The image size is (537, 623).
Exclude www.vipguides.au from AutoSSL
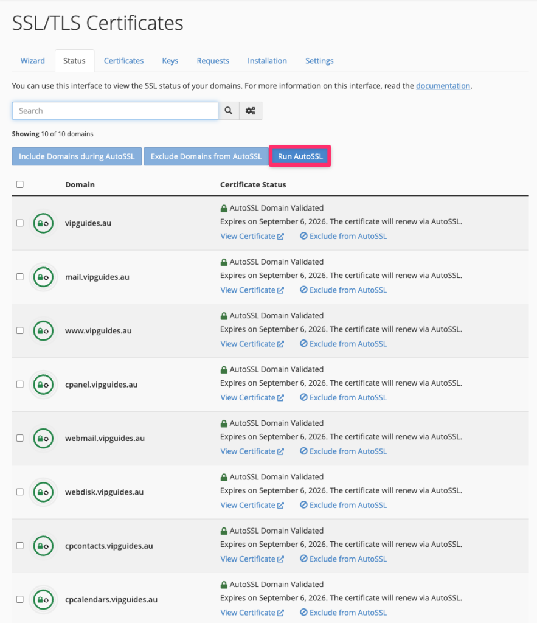tap(343, 344)
